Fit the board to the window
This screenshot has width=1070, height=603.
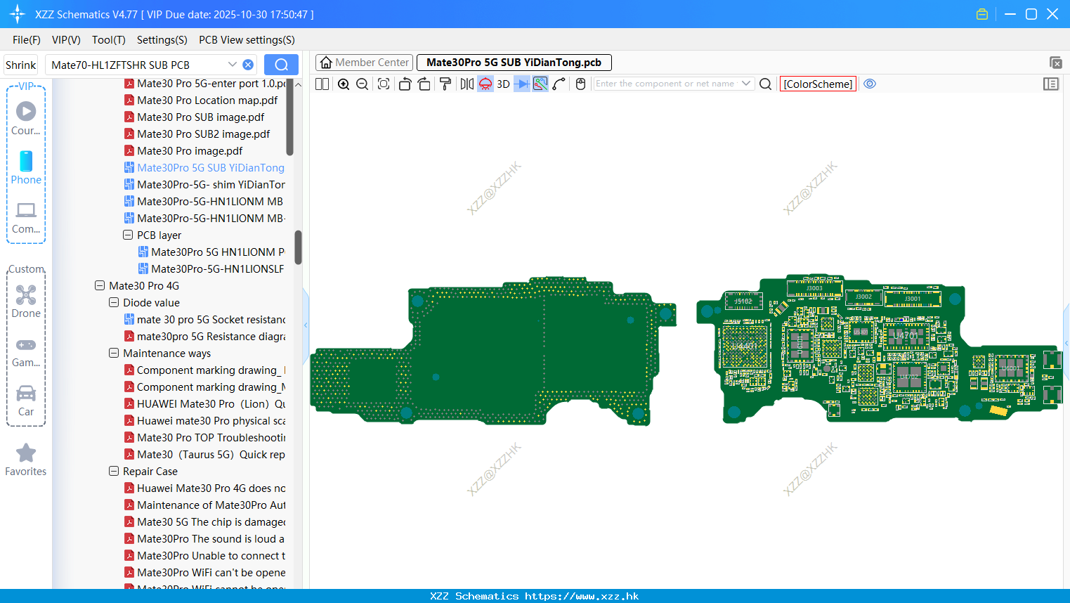(x=384, y=84)
